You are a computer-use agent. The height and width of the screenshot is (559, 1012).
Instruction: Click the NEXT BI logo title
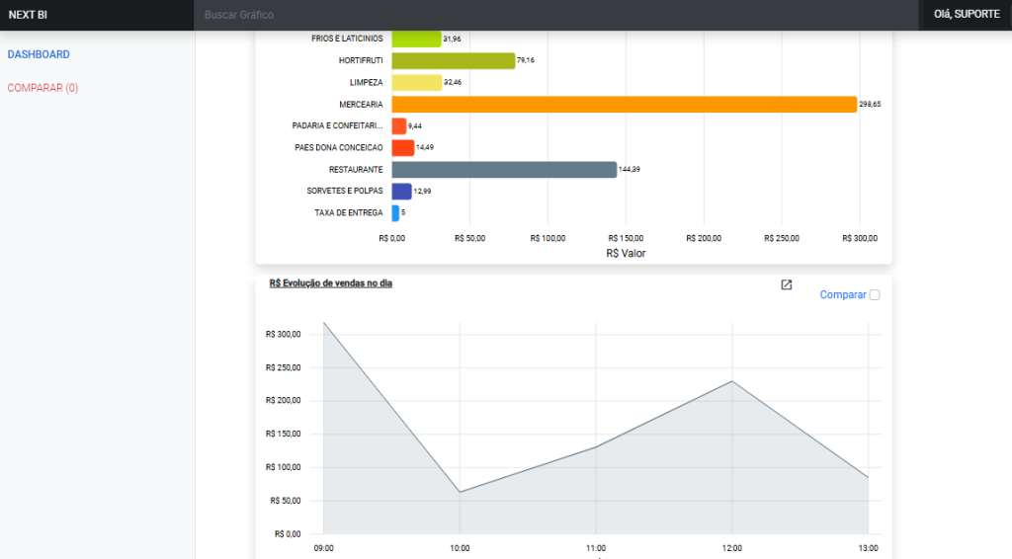point(28,15)
